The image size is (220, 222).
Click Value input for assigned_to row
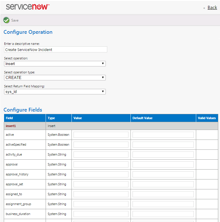point(101,194)
